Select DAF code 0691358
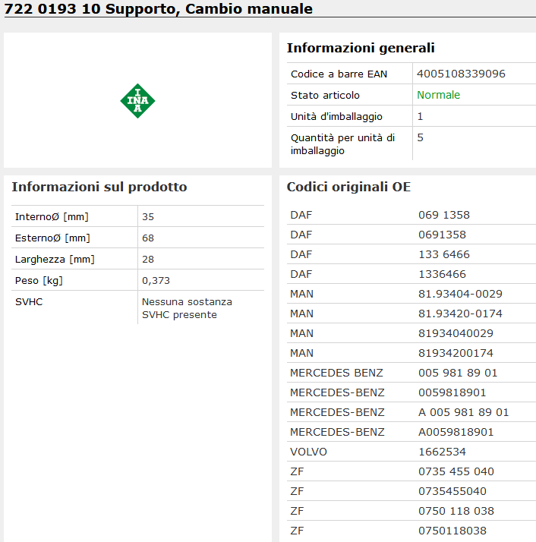 tap(443, 235)
